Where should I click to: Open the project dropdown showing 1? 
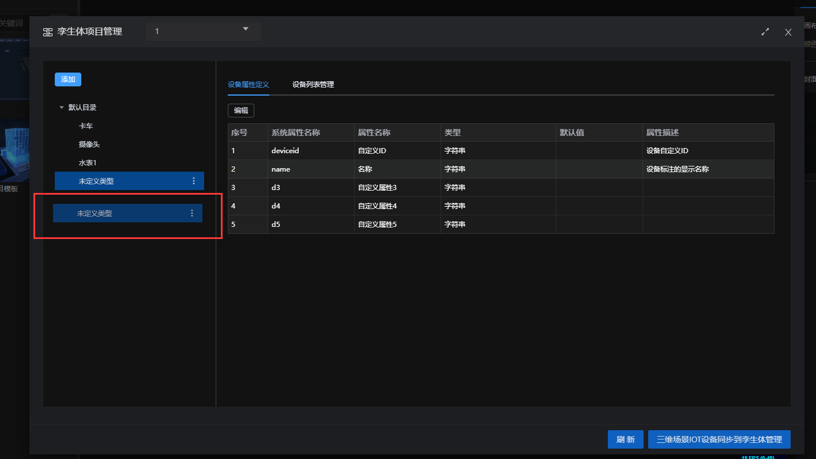click(204, 31)
